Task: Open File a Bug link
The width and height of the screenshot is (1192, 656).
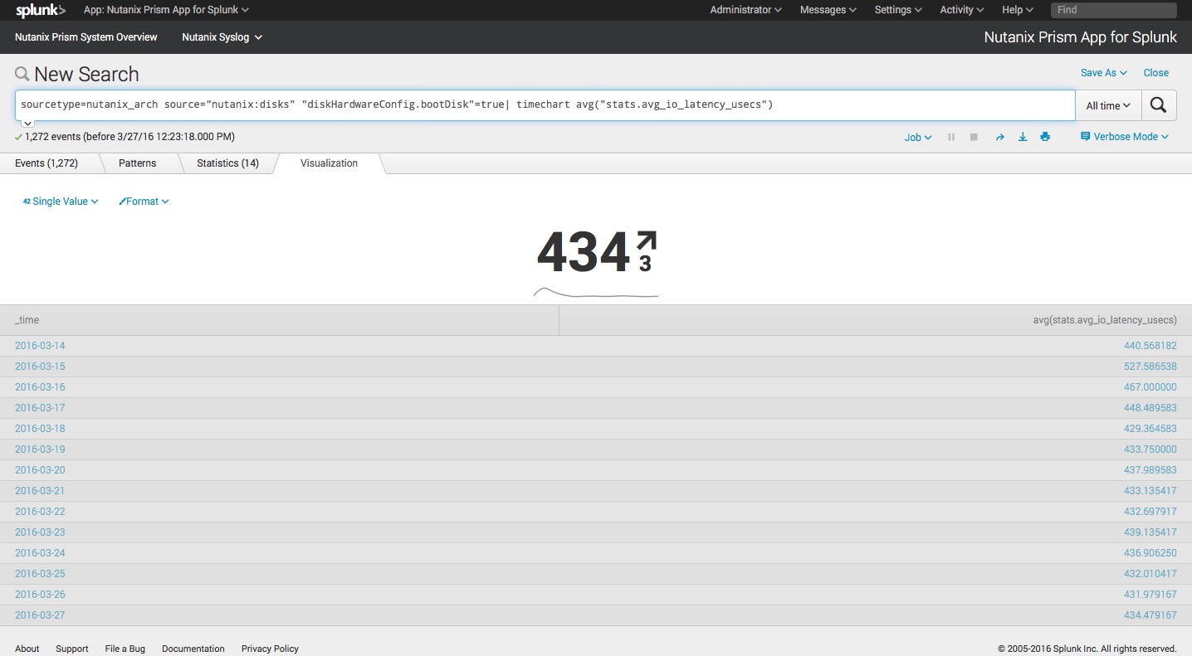Action: click(x=125, y=649)
